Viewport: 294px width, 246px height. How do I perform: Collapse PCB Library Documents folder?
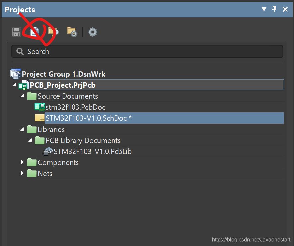(30, 140)
